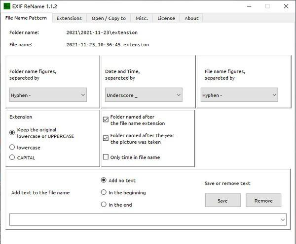Open the Date and Time separator dropdown

point(144,95)
